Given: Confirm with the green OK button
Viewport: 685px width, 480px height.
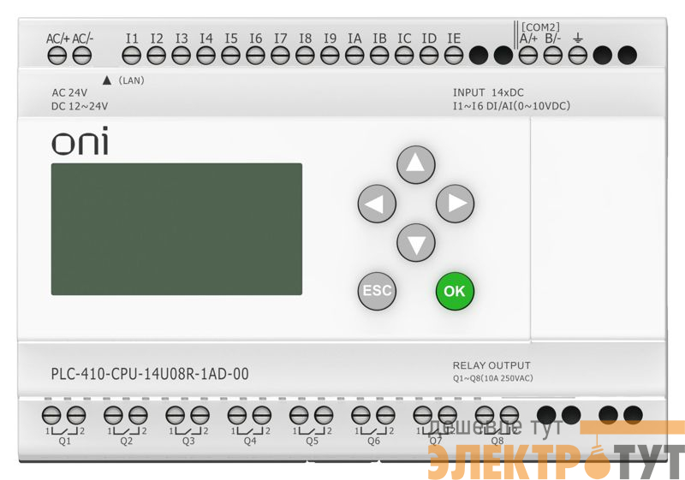Looking at the screenshot, I should 455,291.
